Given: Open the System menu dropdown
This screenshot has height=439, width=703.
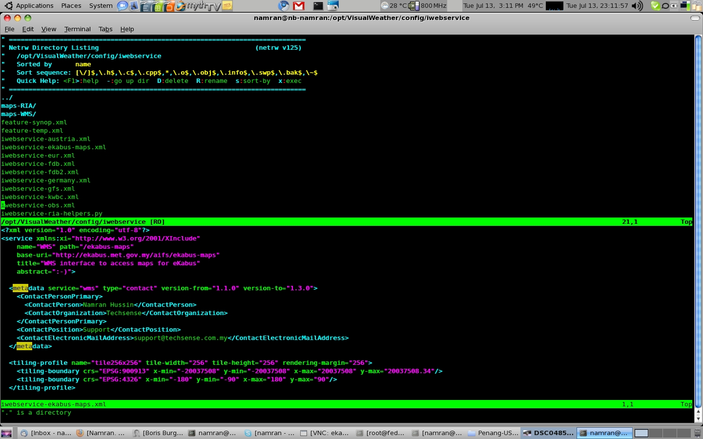Looking at the screenshot, I should point(101,6).
